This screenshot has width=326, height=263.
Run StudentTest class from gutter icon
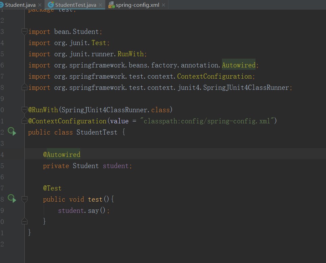coord(12,131)
